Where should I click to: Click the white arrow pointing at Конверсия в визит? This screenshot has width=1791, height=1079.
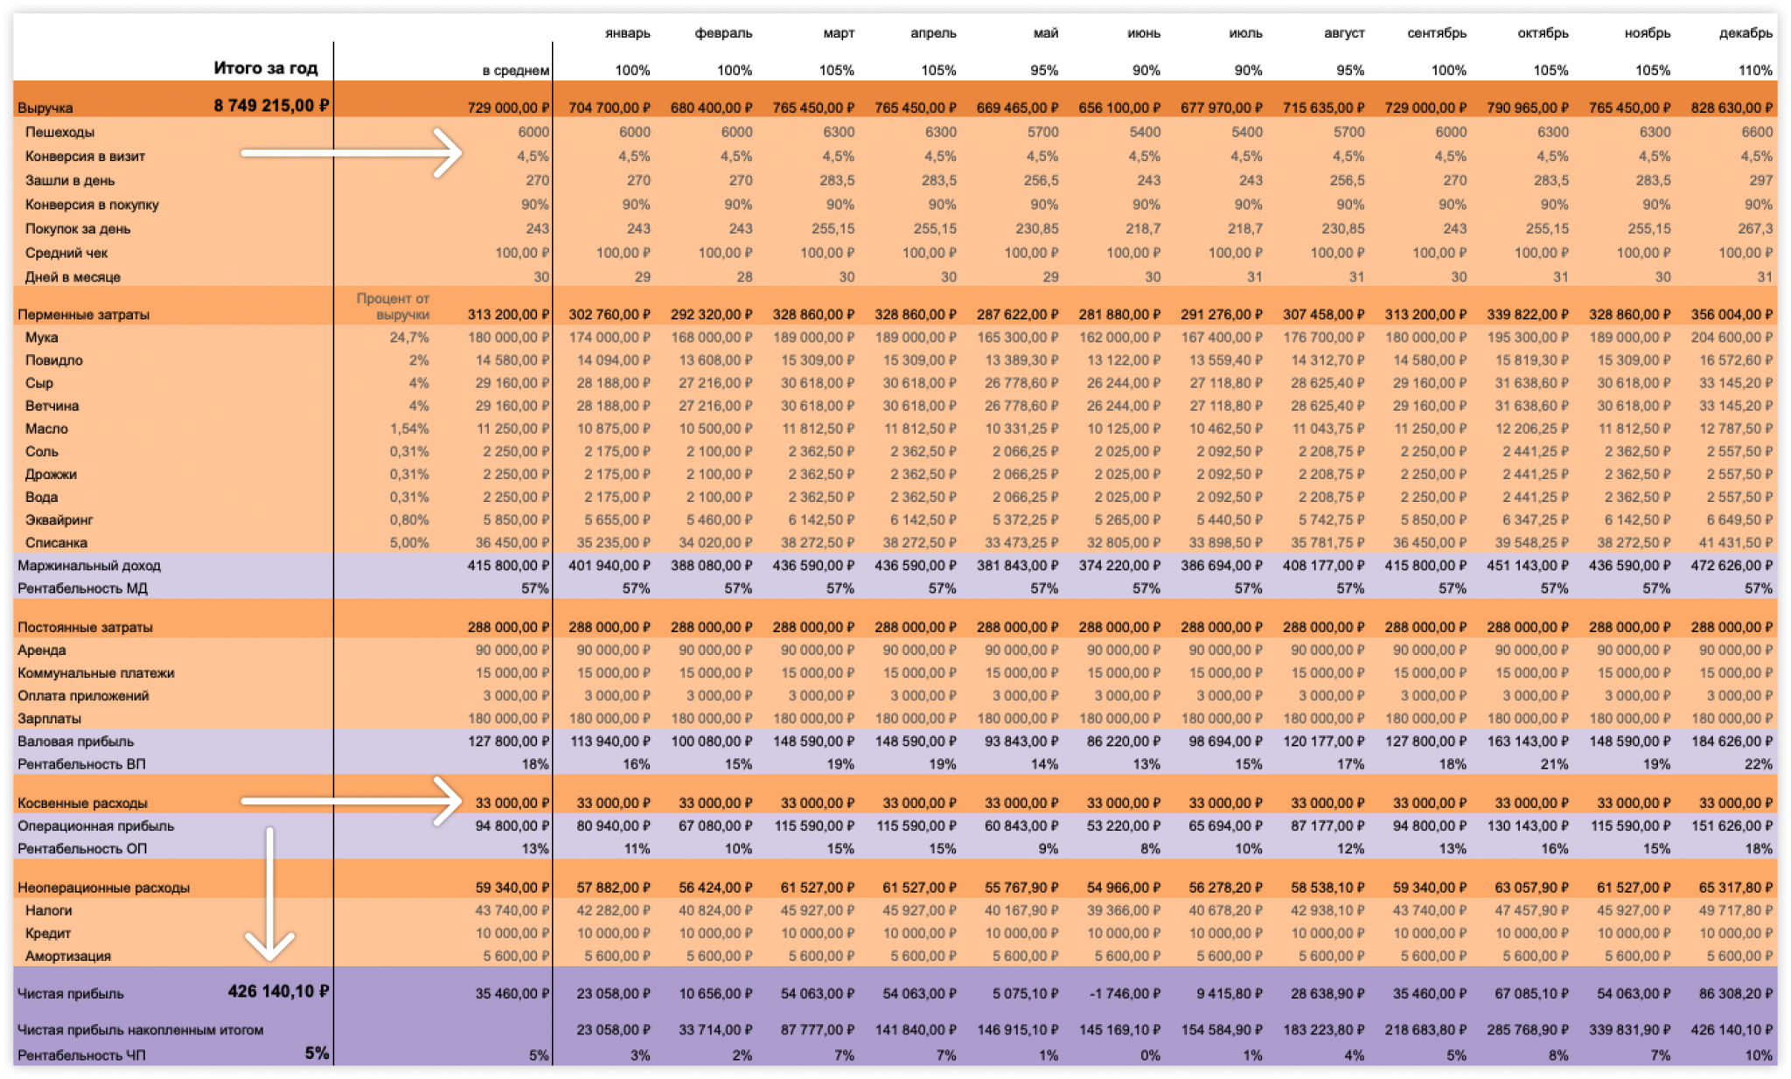click(x=352, y=153)
